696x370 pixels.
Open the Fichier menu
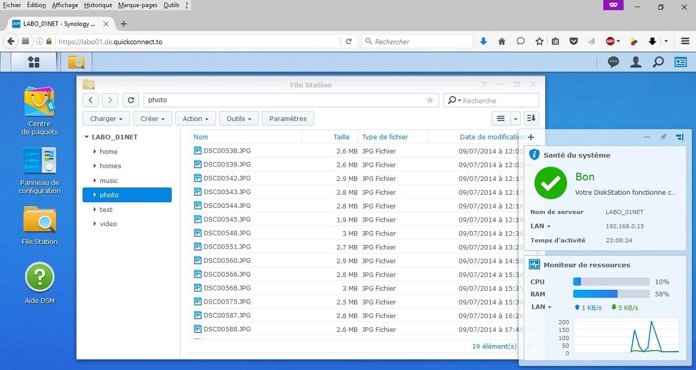(x=12, y=5)
